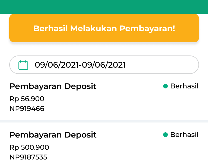The width and height of the screenshot is (208, 167).
Task: Click the second Pembayaran Deposit title
Action: pyautogui.click(x=53, y=135)
